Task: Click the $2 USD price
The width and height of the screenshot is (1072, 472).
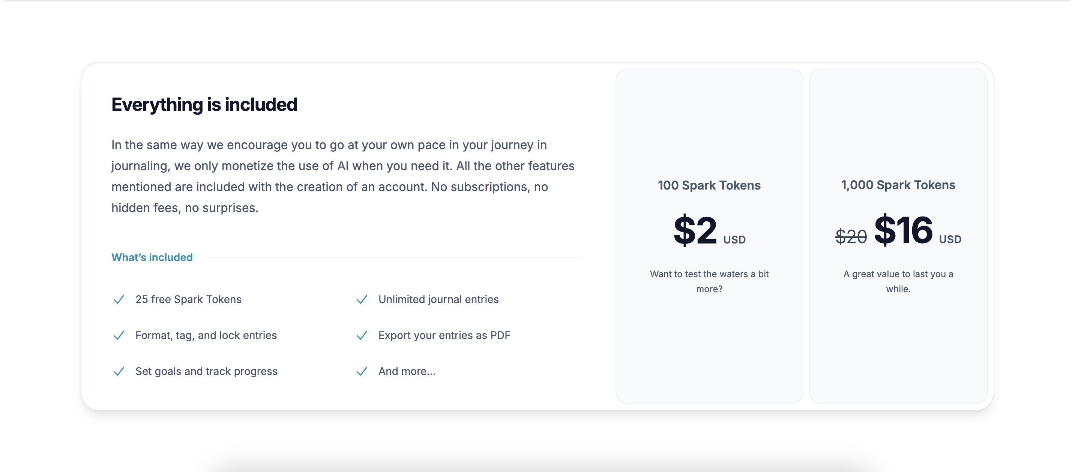Action: click(710, 231)
